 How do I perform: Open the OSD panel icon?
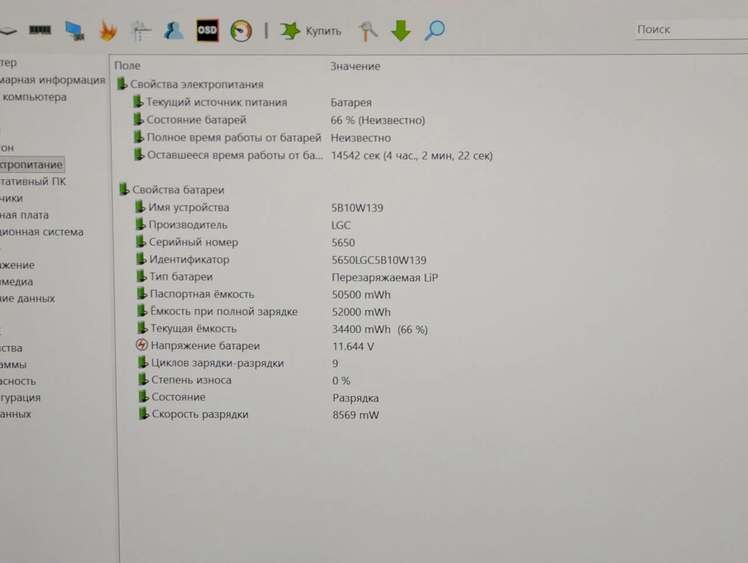click(x=207, y=30)
